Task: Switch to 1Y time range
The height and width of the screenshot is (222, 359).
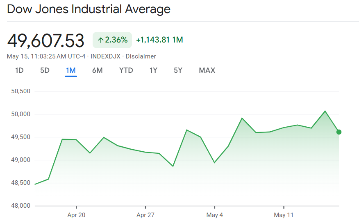Action: pyautogui.click(x=153, y=70)
